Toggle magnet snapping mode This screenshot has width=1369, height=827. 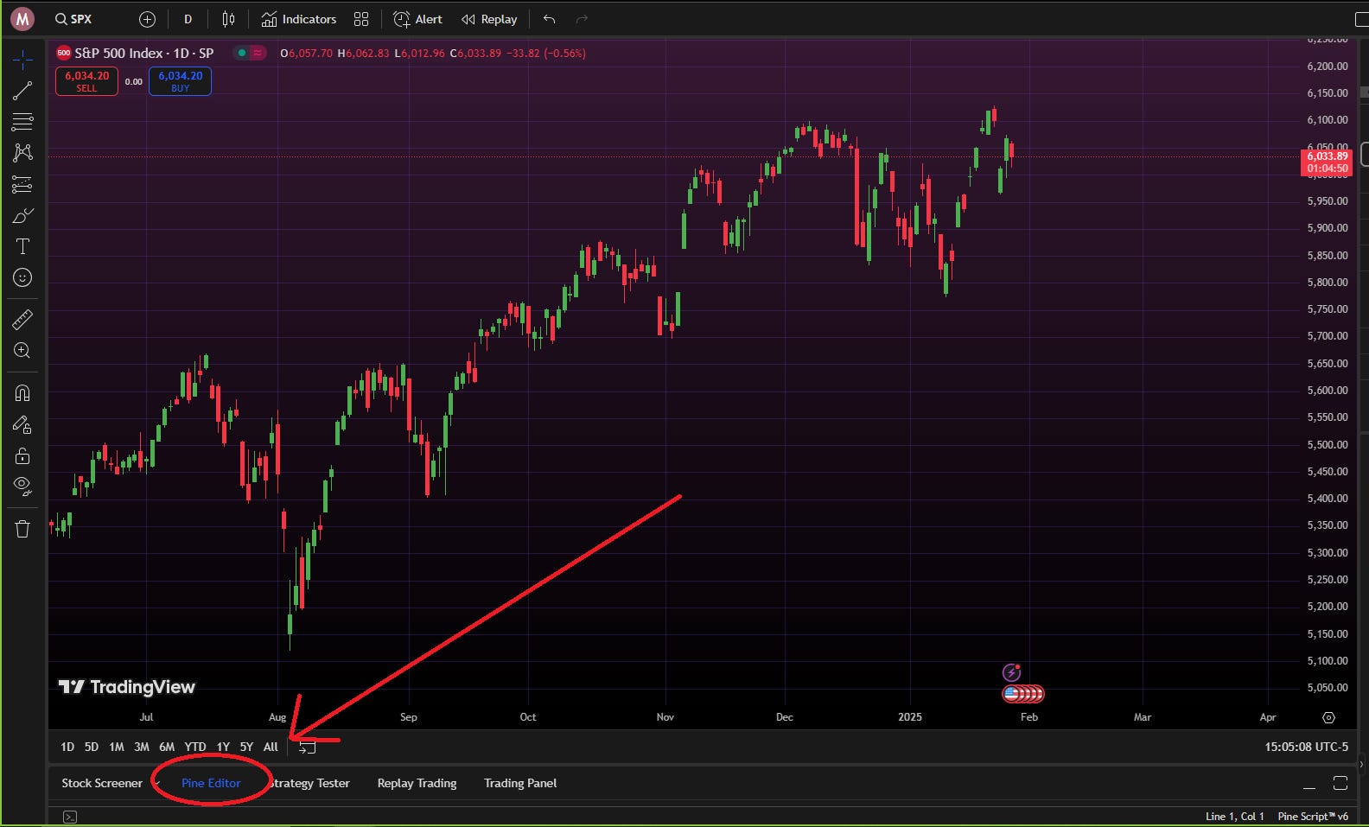[x=22, y=393]
